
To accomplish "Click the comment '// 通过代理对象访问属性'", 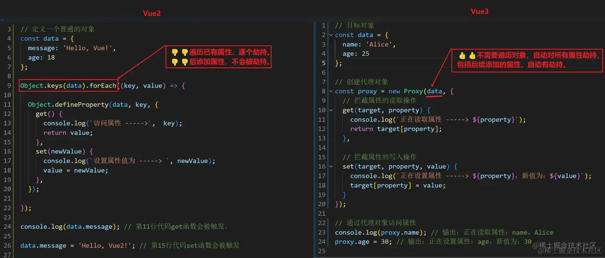I will tap(375, 223).
